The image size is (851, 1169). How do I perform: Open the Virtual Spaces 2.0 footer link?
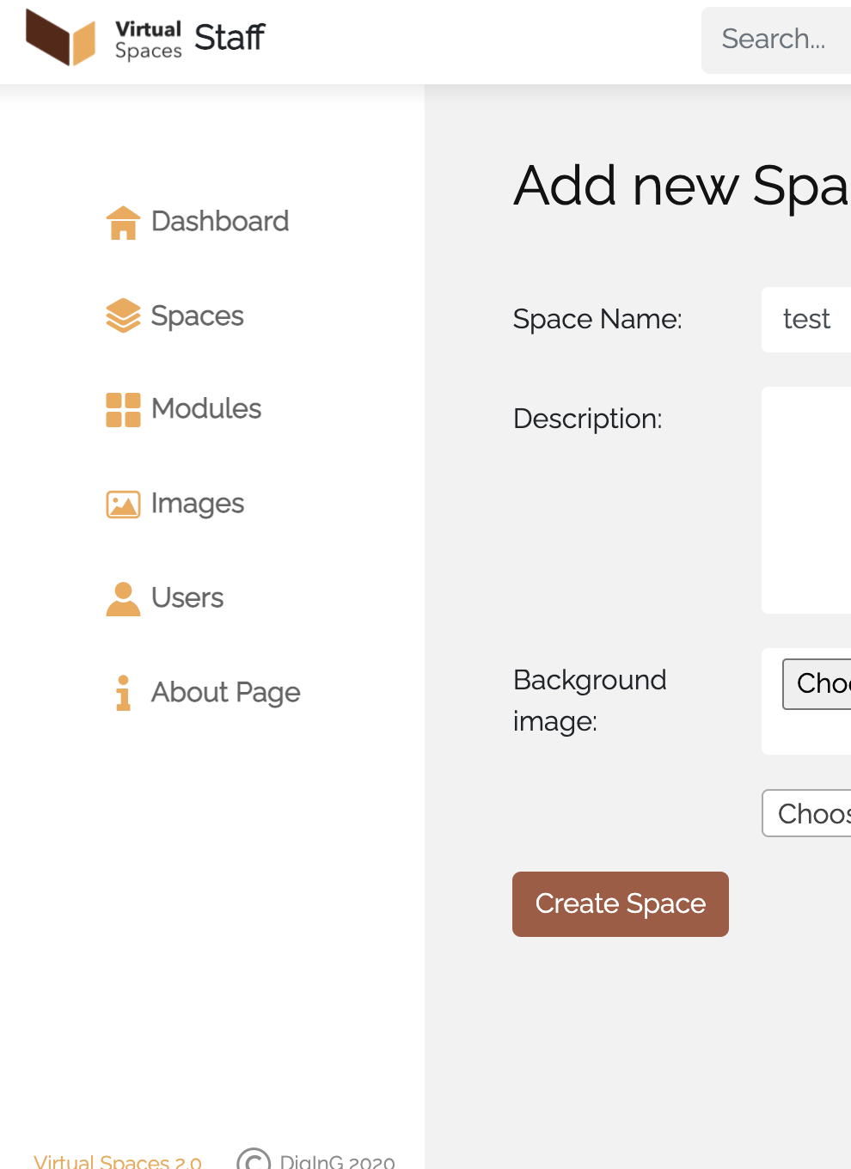[x=118, y=1161]
